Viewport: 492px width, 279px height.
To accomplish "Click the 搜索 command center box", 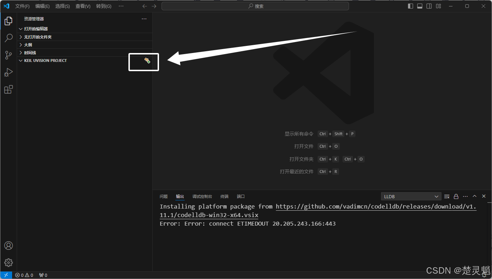I will [x=255, y=6].
